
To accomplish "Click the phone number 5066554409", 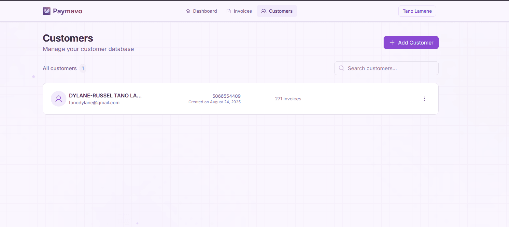I will click(x=226, y=96).
